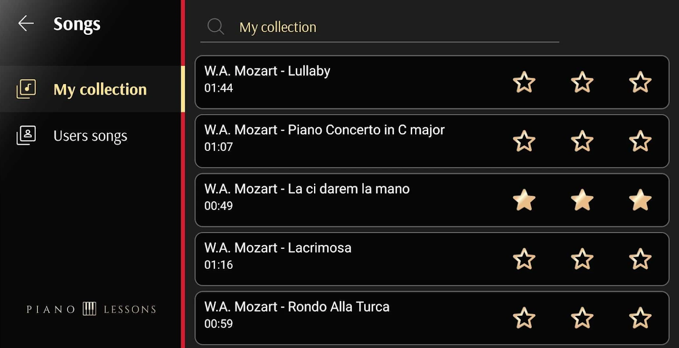The height and width of the screenshot is (348, 679).
Task: Click the search magnifier icon
Action: click(216, 27)
